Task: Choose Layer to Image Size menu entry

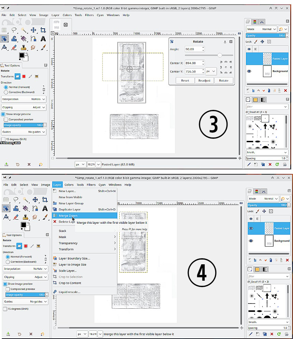Action: (85, 265)
